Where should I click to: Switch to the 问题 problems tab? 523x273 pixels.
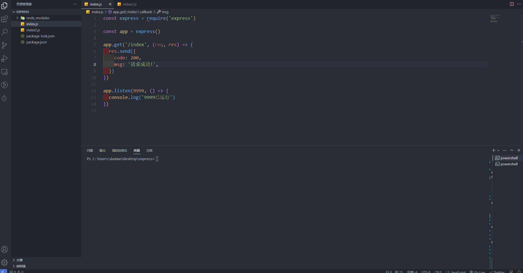pyautogui.click(x=90, y=151)
